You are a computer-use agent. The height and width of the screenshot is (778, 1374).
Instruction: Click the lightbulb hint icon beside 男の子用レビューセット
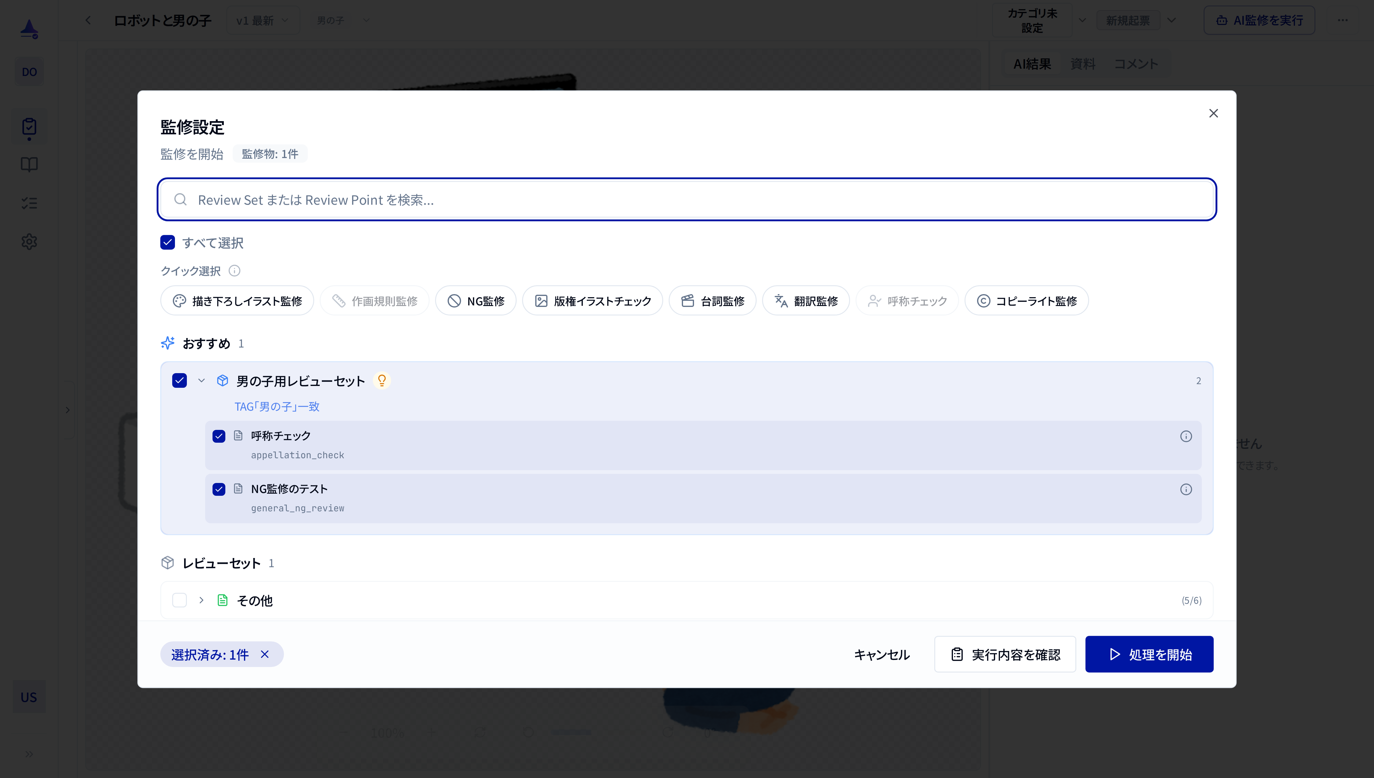(x=382, y=380)
